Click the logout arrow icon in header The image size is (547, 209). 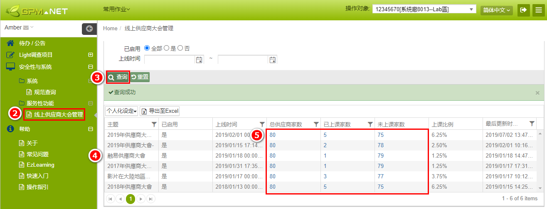(x=523, y=10)
